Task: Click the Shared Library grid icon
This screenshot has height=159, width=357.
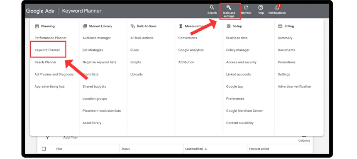Action: click(x=85, y=26)
